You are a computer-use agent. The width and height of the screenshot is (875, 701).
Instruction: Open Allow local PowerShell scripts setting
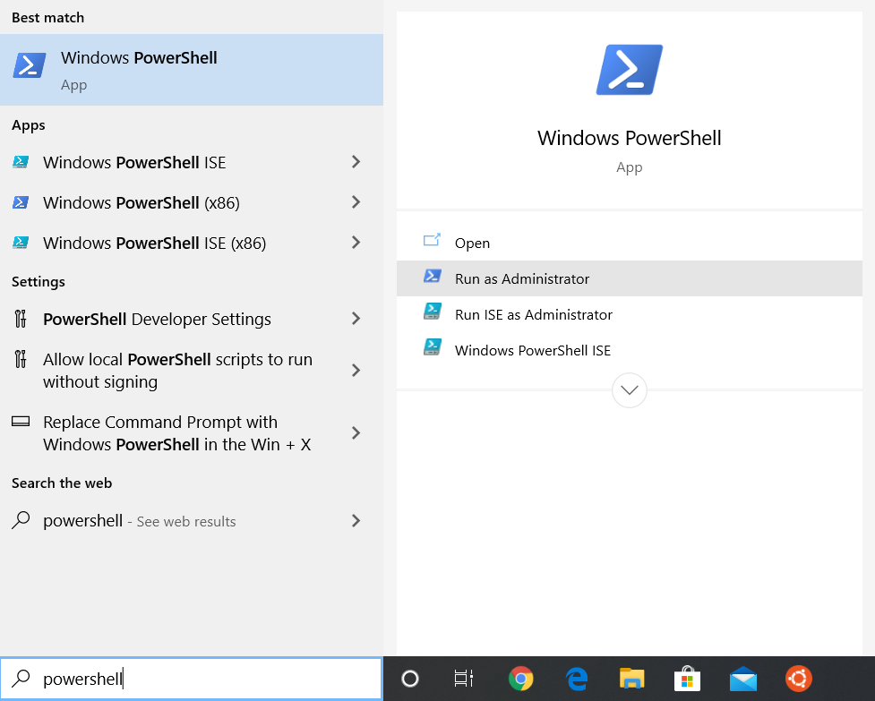pyautogui.click(x=177, y=371)
